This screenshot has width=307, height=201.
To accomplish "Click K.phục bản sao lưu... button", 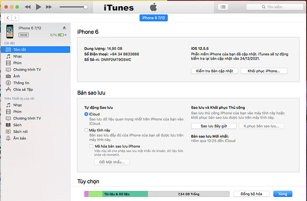I will point(261,126).
